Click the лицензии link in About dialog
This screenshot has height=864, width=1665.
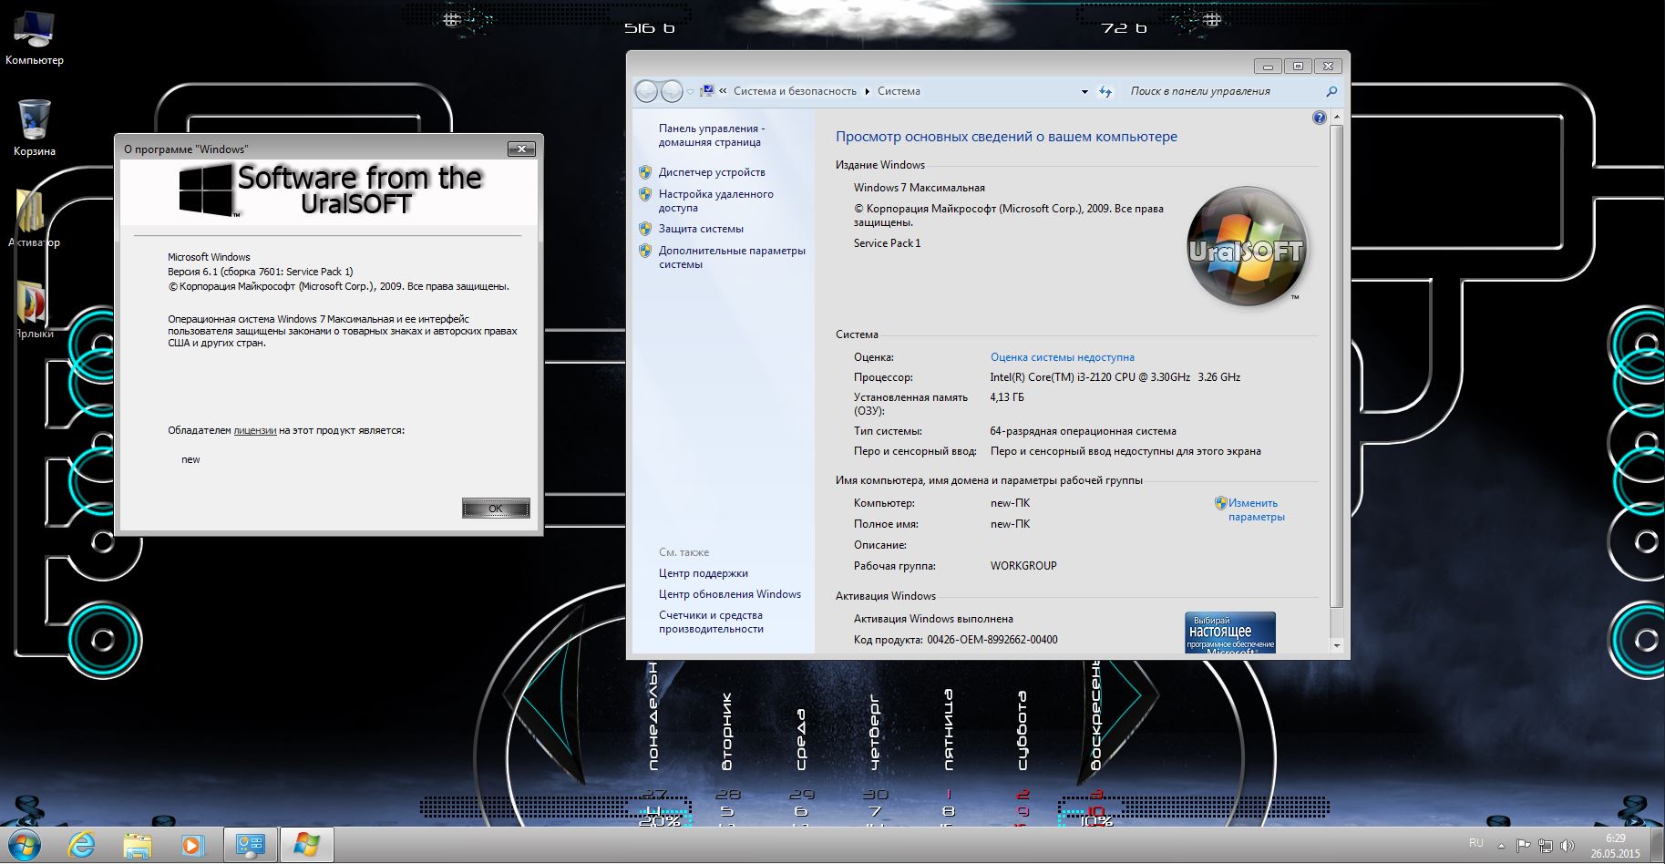(x=254, y=430)
